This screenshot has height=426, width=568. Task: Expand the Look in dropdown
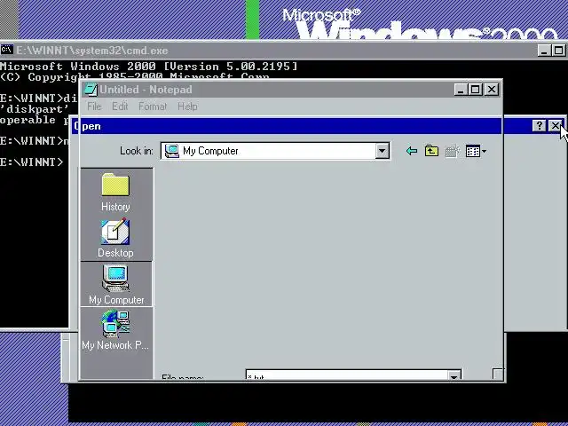tap(382, 151)
